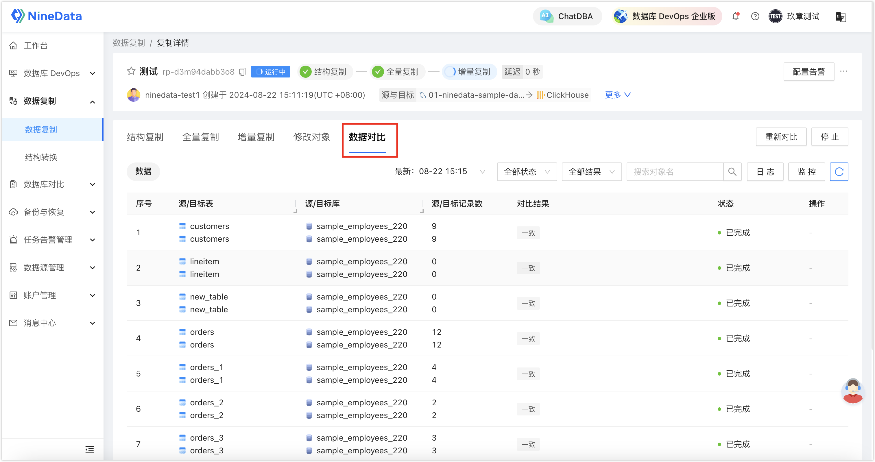875x462 pixels.
Task: Click the 数据 pill button
Action: [x=143, y=171]
